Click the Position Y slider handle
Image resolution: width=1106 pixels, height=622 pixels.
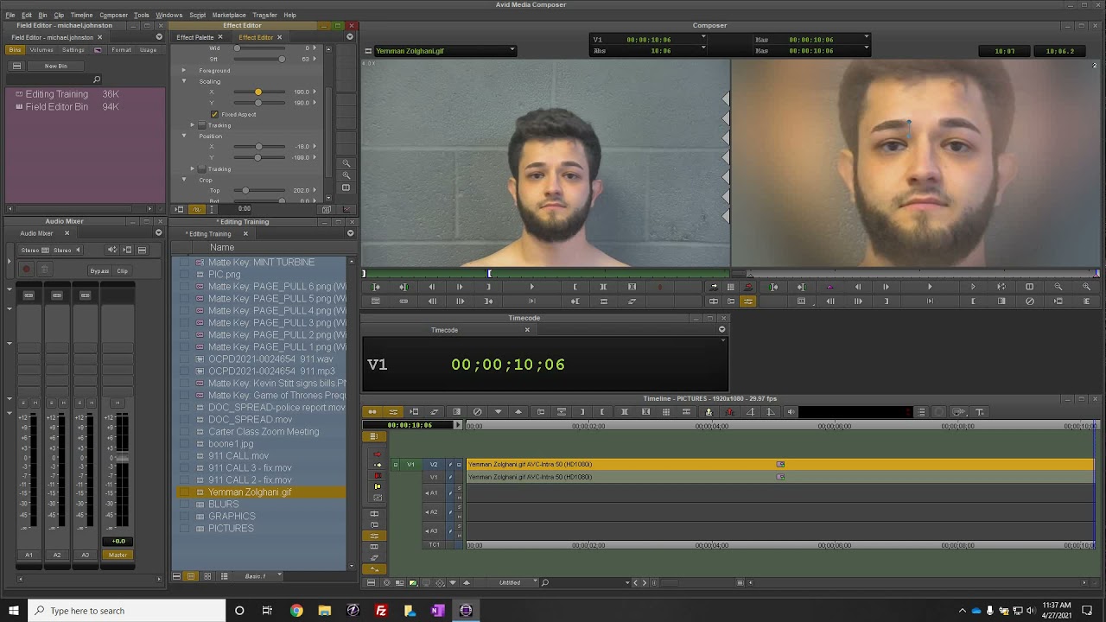(x=257, y=157)
